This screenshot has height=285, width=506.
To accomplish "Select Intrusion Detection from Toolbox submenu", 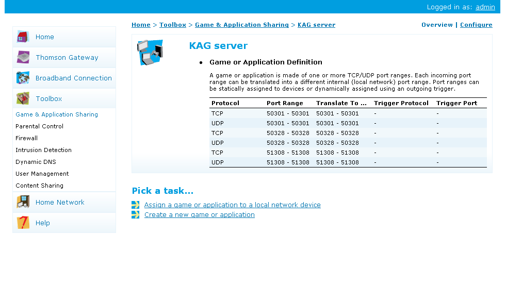I will point(43,150).
